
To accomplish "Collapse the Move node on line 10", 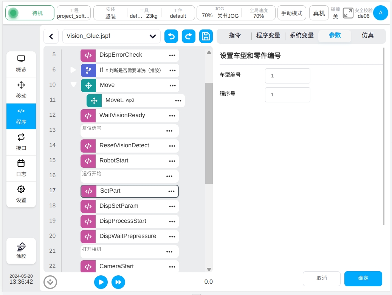I will 73,85.
